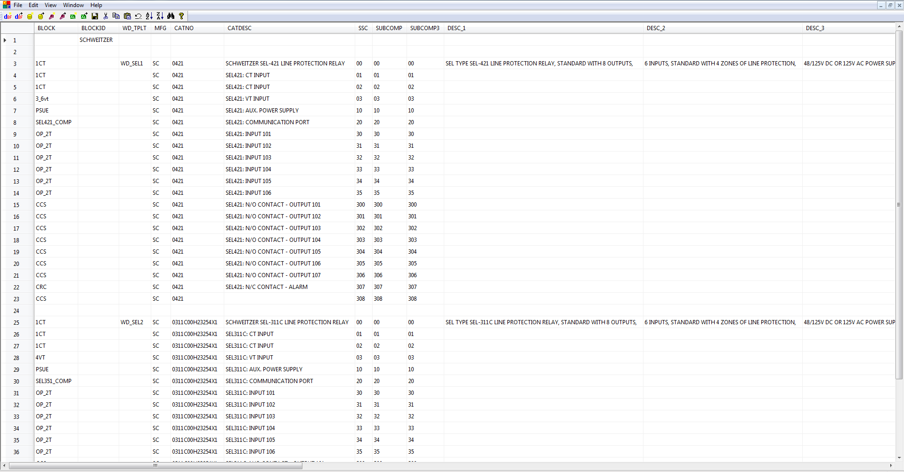Click the New DBF file icon
The image size is (904, 472).
[8, 16]
